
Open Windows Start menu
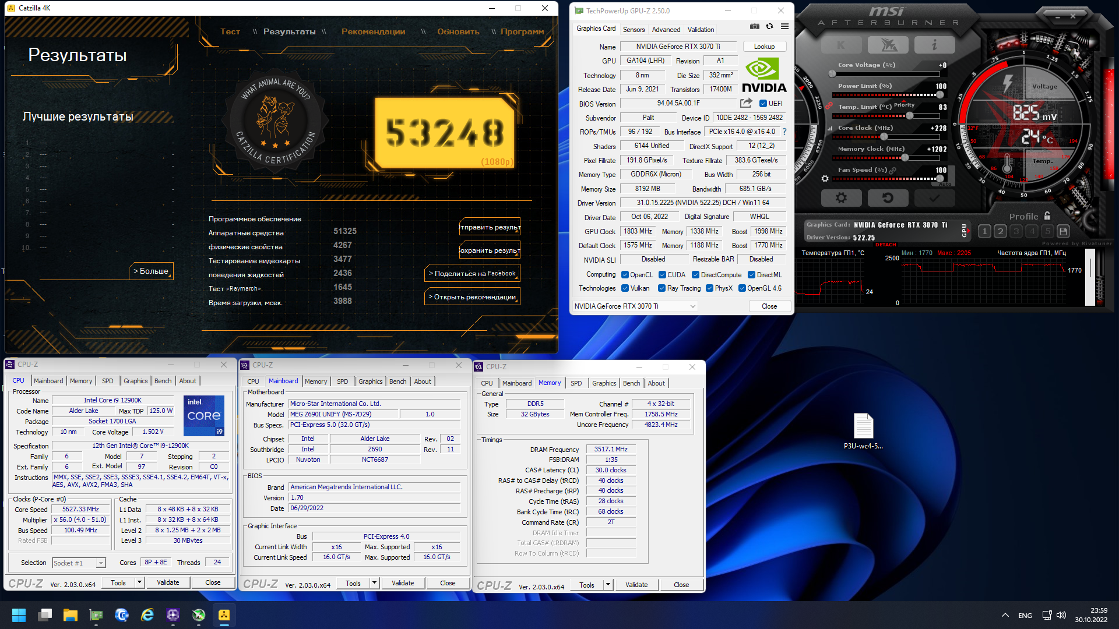coord(19,615)
